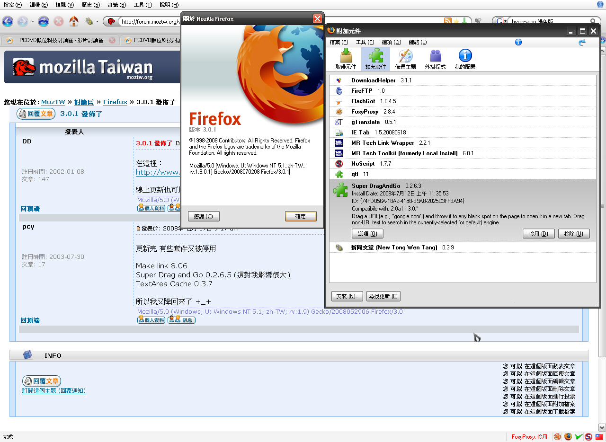The width and height of the screenshot is (606, 442).
Task: Confirm About dialog with 確定
Action: coord(301,216)
